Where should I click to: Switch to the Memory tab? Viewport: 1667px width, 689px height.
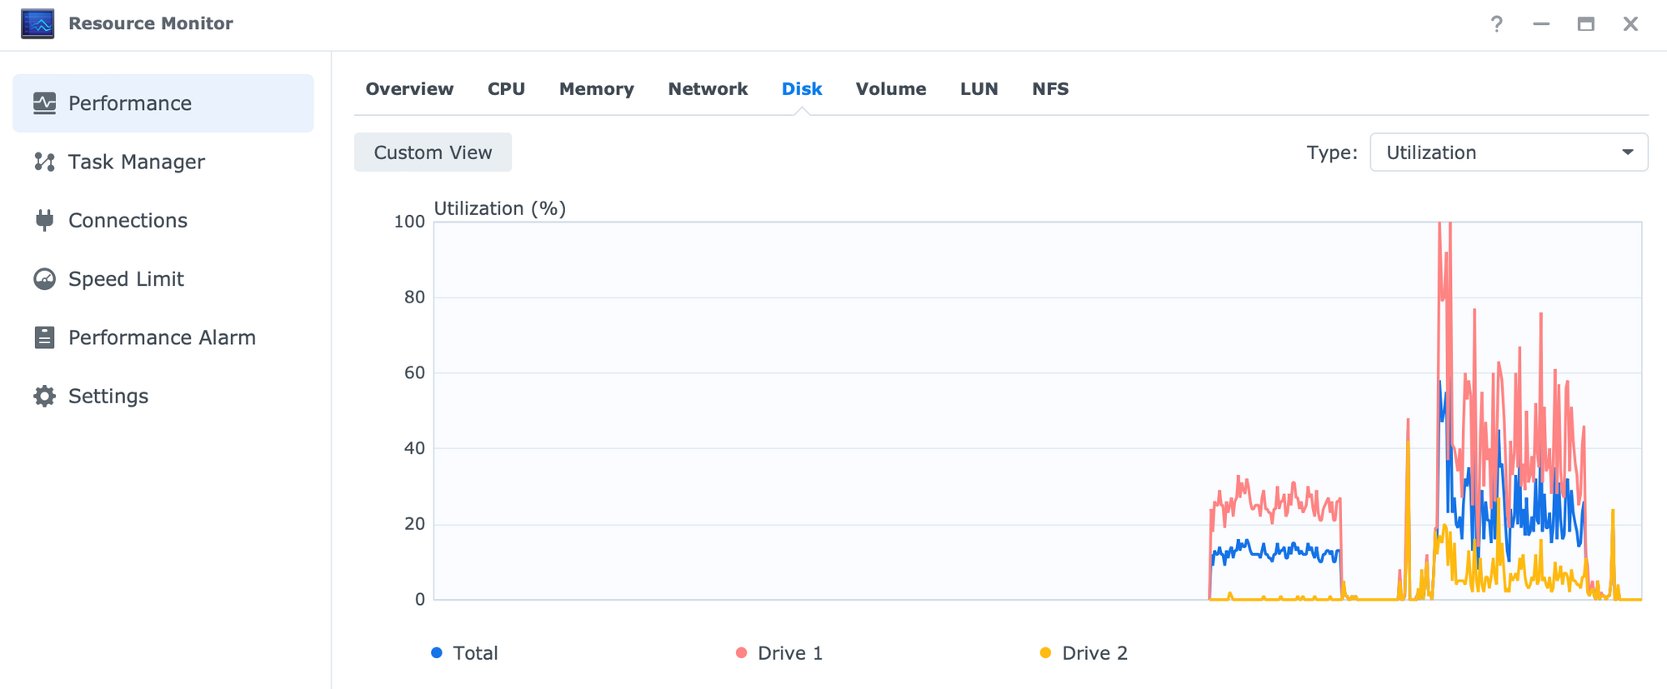click(x=597, y=89)
